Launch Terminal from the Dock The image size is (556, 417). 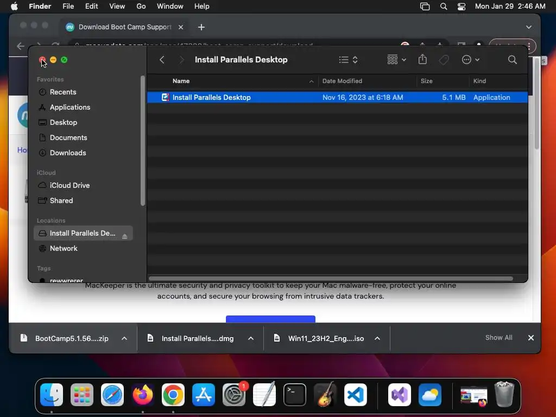point(295,395)
